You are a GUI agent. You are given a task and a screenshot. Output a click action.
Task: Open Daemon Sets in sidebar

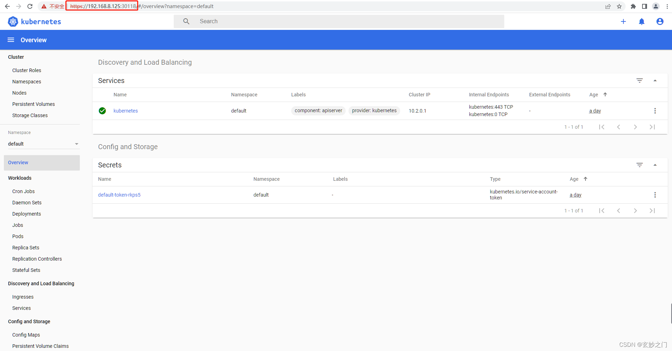tap(27, 203)
